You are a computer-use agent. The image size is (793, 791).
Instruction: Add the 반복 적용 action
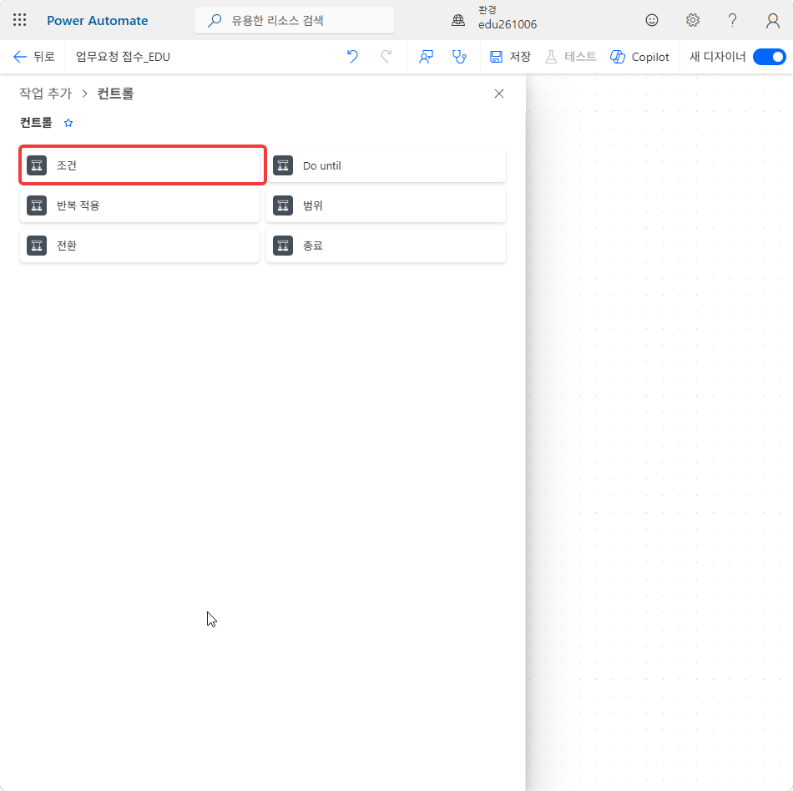pyautogui.click(x=140, y=205)
